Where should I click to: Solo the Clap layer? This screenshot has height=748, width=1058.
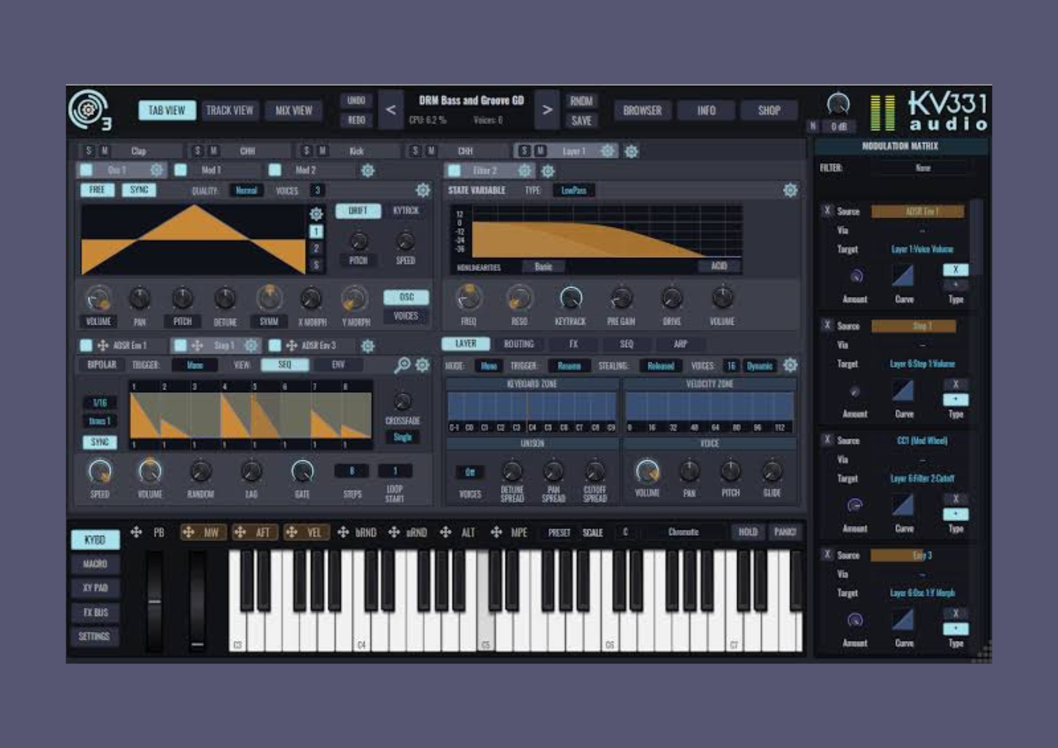(89, 151)
